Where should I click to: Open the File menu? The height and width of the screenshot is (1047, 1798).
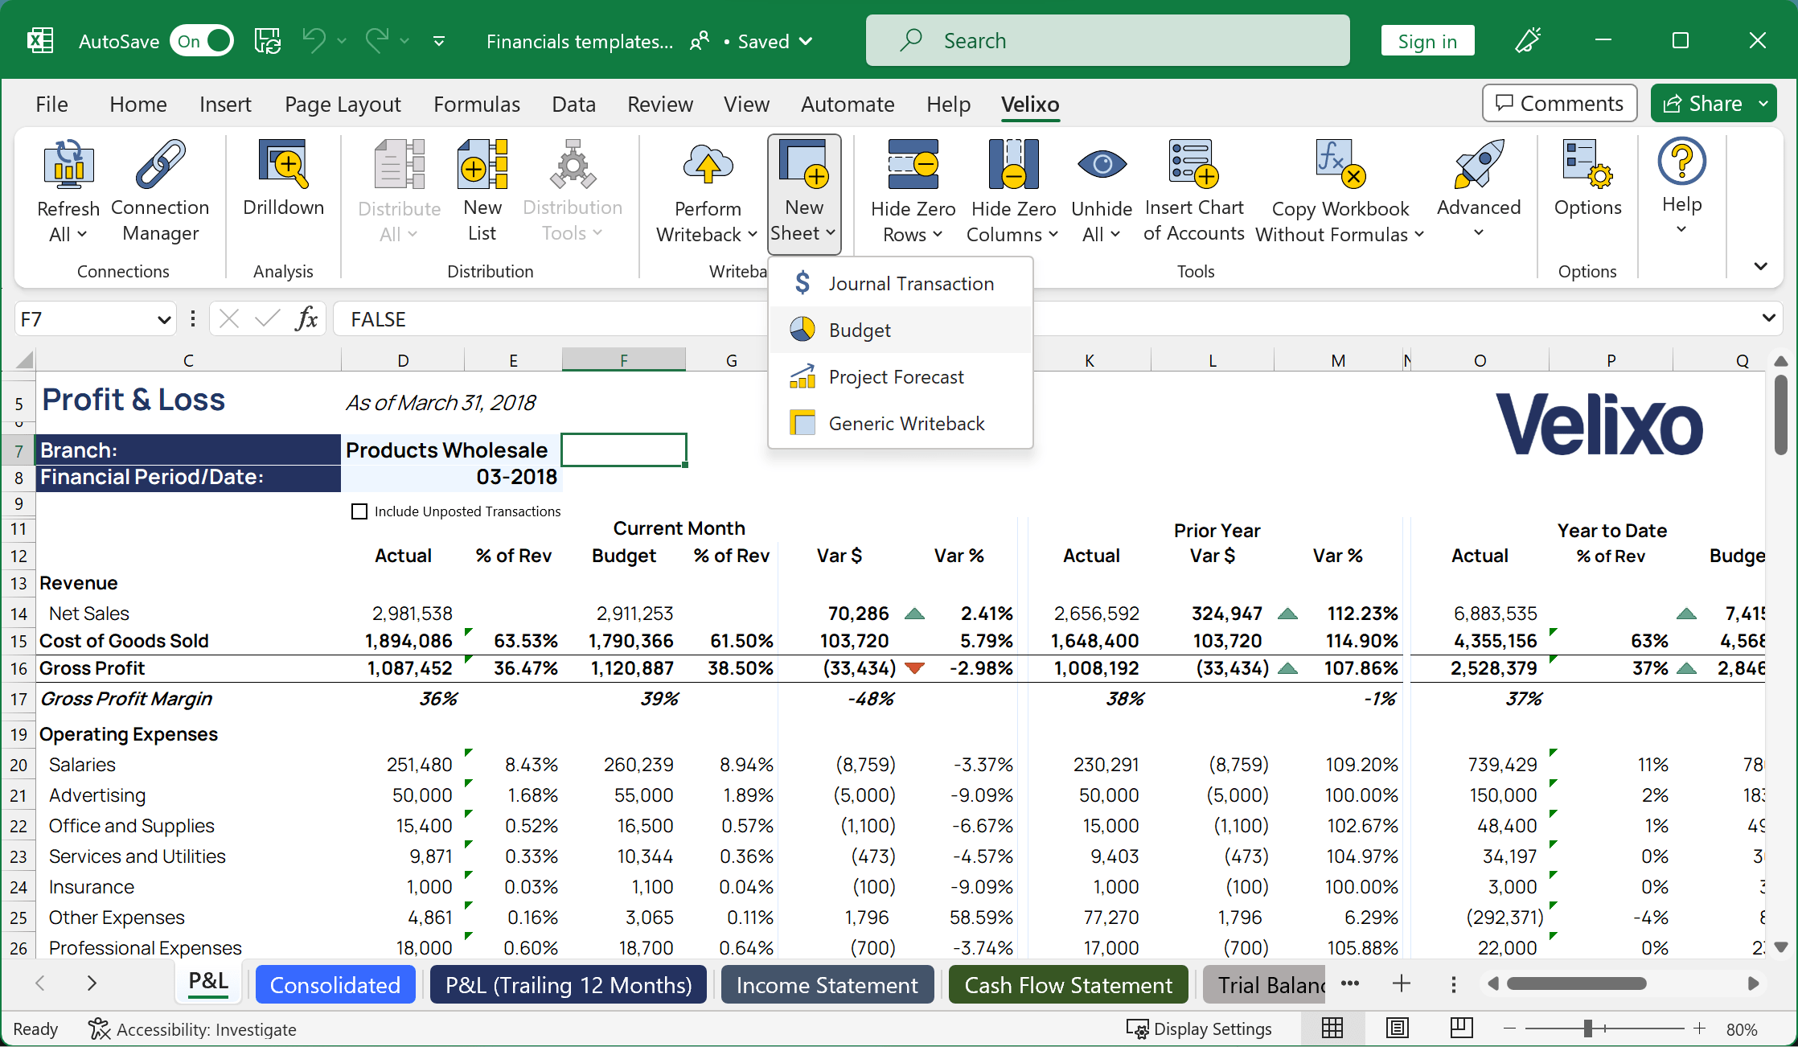tap(51, 105)
